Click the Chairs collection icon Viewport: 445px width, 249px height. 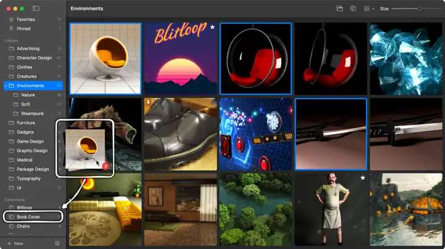click(x=11, y=226)
